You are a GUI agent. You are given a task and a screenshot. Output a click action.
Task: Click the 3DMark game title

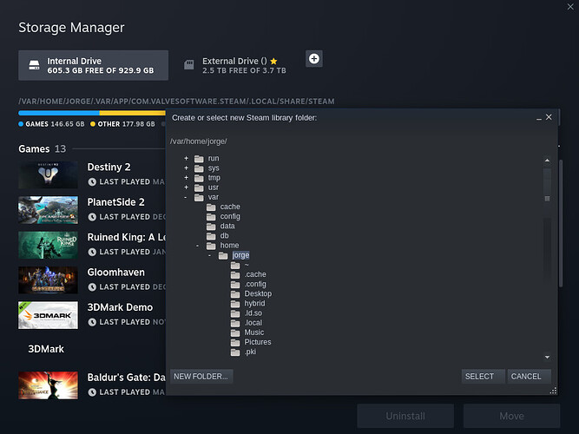tap(46, 349)
